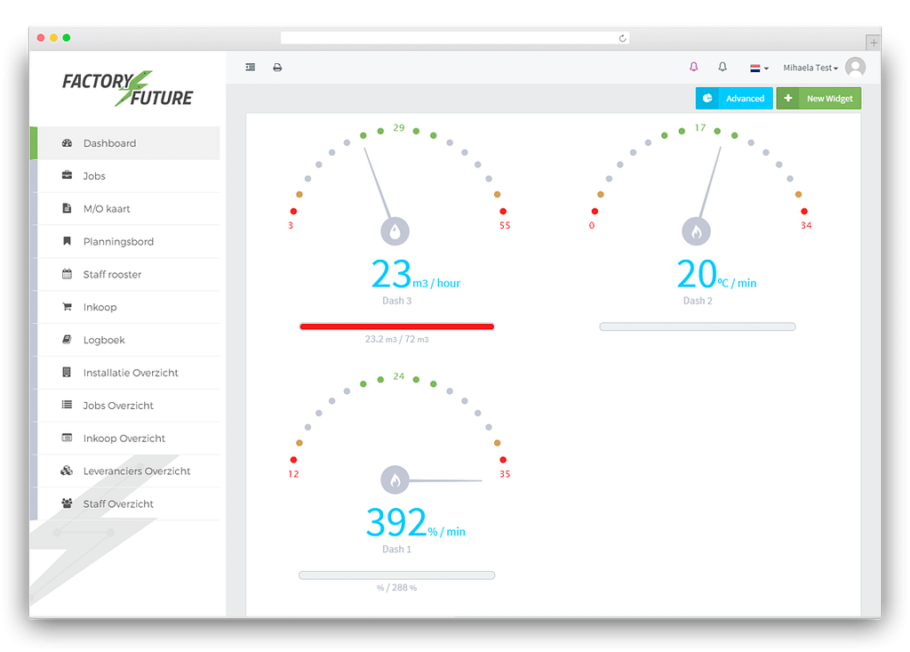The image size is (910, 652).
Task: Click the Factory Future logo
Action: click(x=127, y=89)
